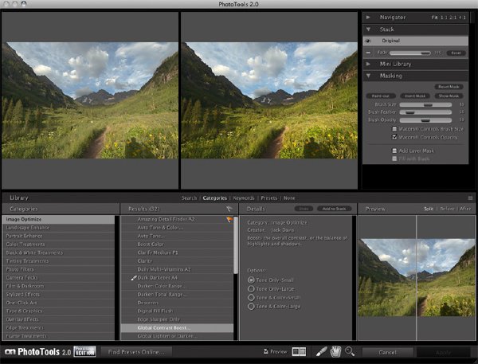
Task: Enable Wacom Controls Brush Size checkbox
Action: point(394,129)
